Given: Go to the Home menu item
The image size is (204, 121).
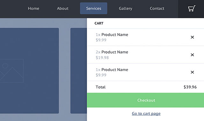Looking at the screenshot, I should 33,9.
